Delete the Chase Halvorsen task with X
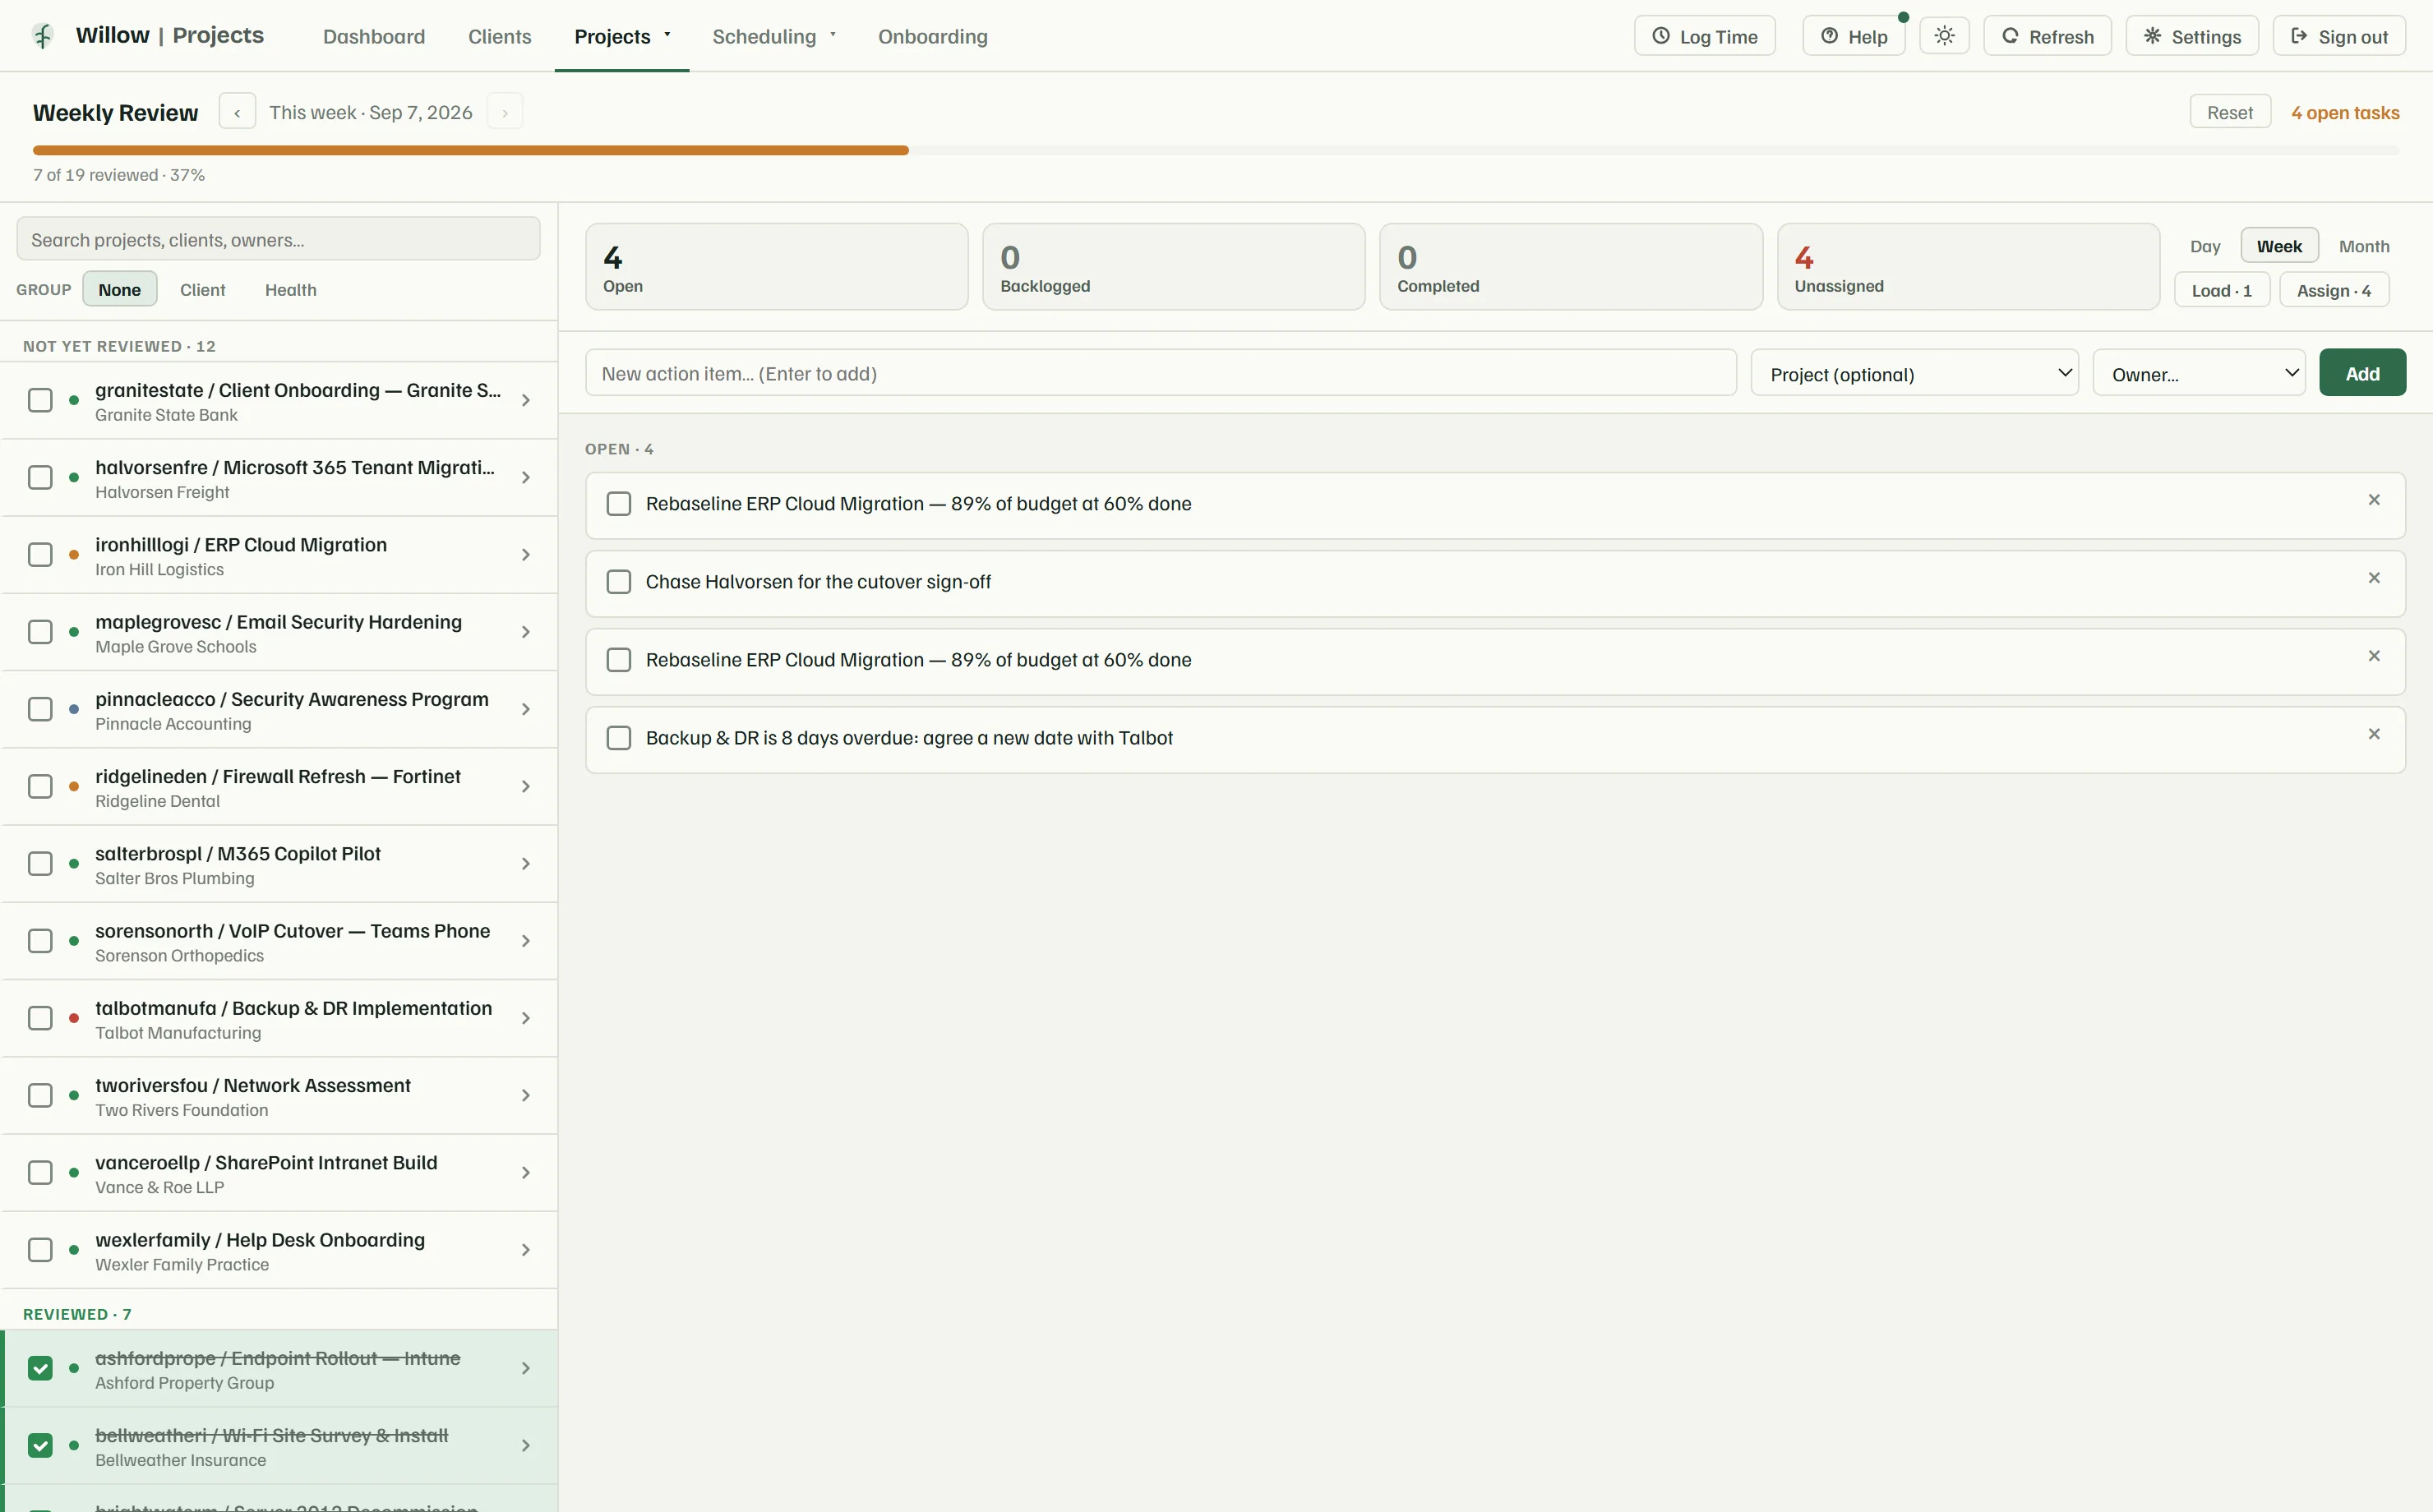2433x1512 pixels. tap(2374, 578)
